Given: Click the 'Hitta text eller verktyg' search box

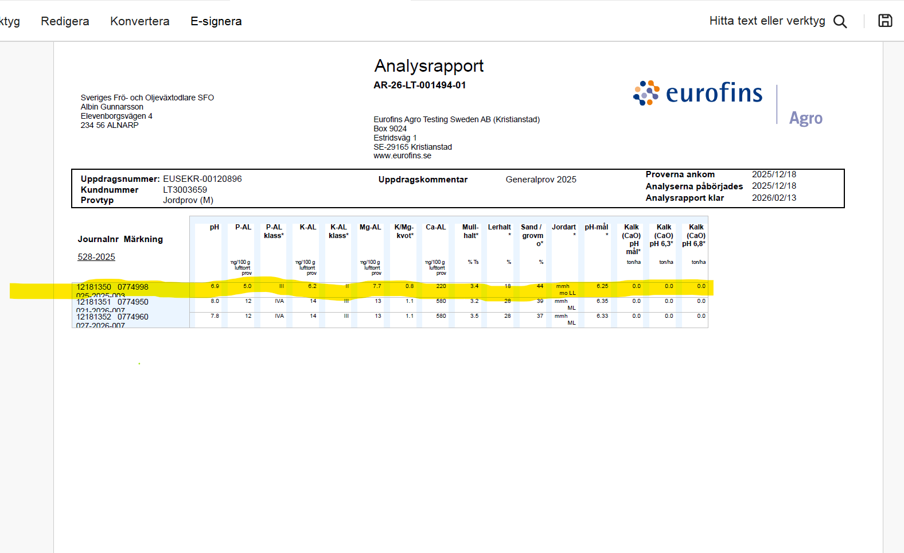Looking at the screenshot, I should pyautogui.click(x=766, y=21).
